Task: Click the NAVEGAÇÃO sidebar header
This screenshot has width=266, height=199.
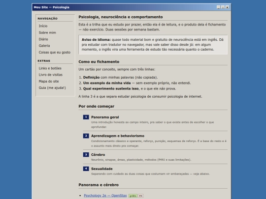Action: pos(47,19)
